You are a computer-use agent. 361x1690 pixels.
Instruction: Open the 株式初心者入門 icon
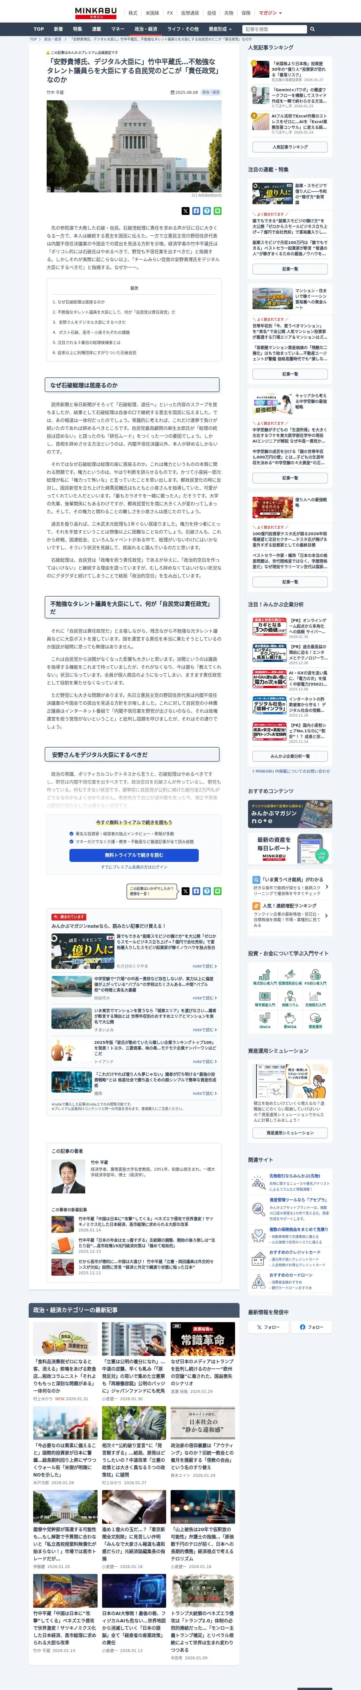click(x=265, y=977)
